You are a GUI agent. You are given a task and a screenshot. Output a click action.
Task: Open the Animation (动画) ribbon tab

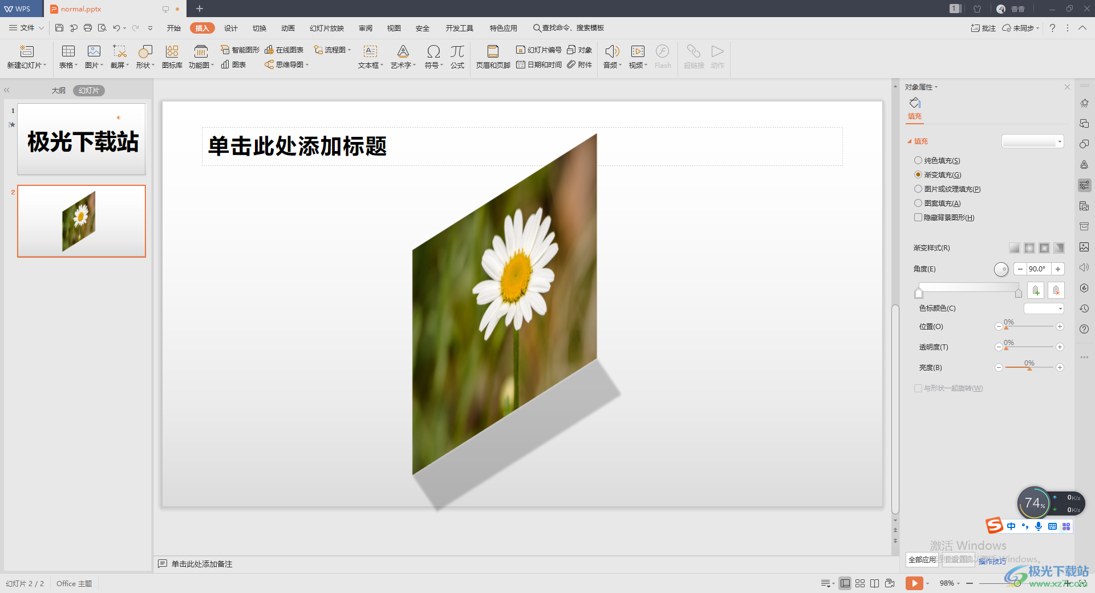pos(288,28)
